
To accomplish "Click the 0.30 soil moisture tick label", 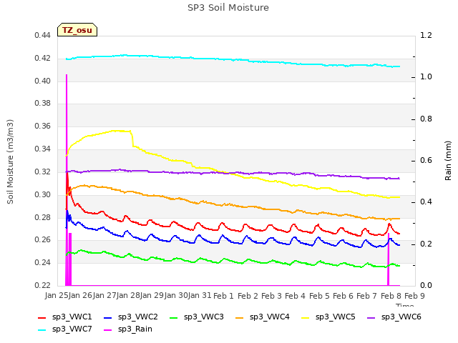I will [43, 194].
